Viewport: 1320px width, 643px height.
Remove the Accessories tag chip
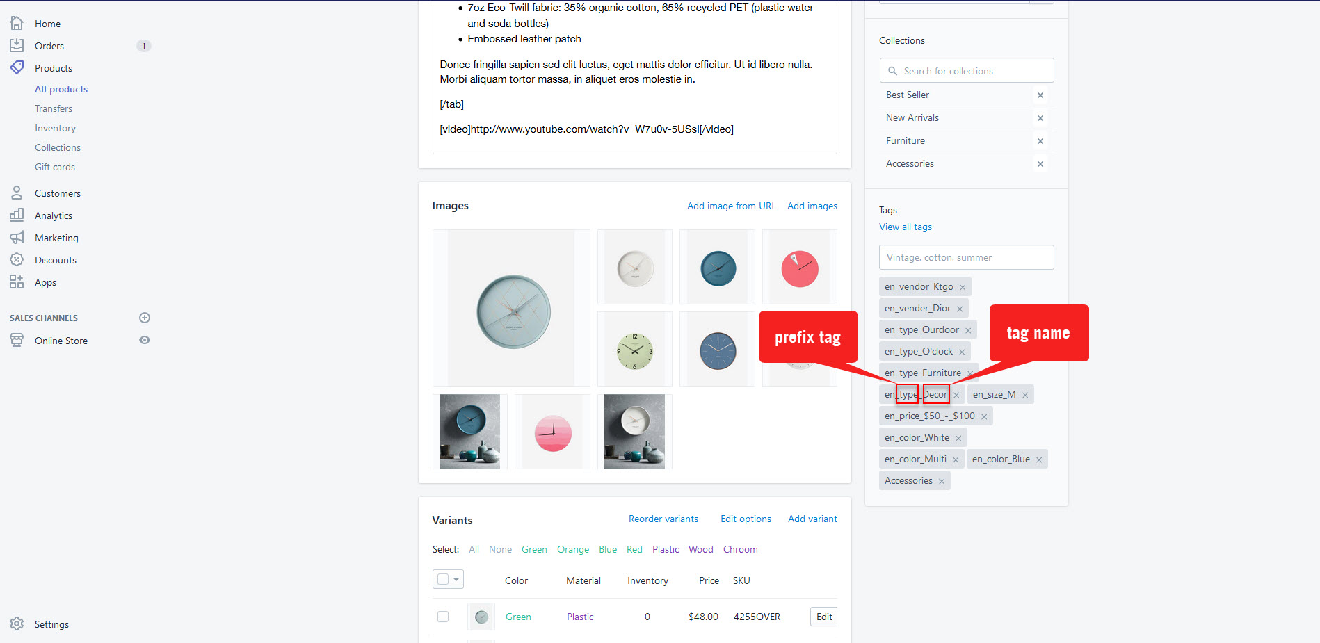[942, 481]
